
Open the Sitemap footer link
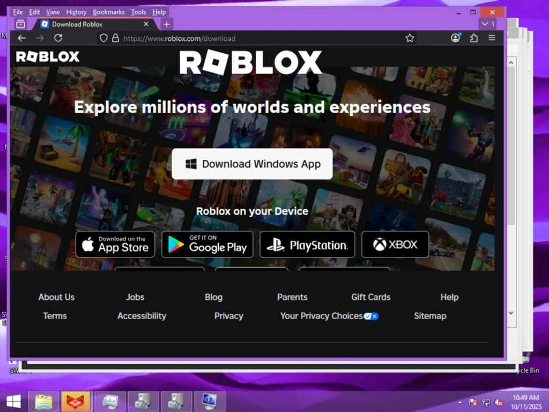point(430,316)
